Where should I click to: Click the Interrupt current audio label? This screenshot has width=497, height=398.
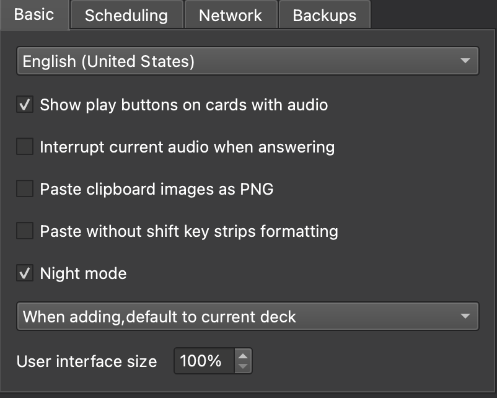pos(187,147)
